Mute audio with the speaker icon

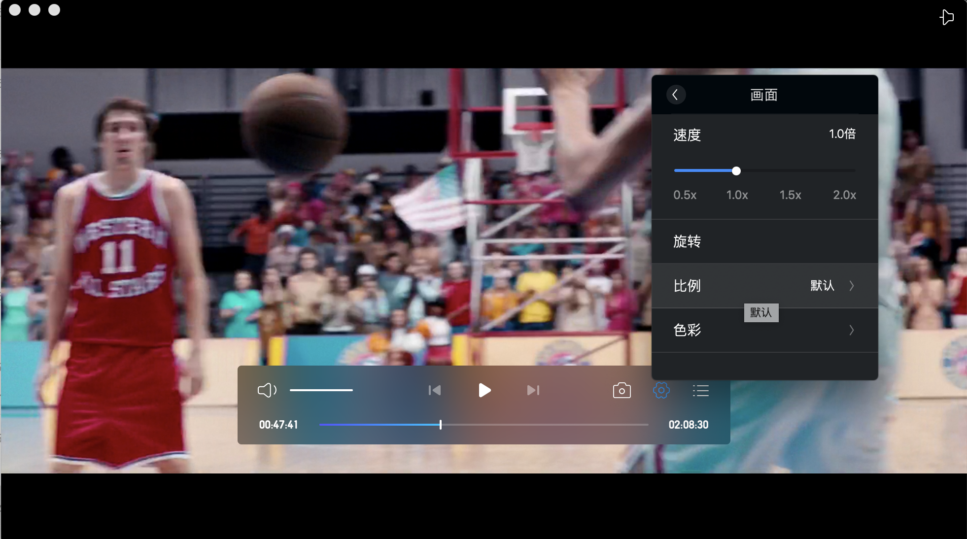click(x=267, y=391)
